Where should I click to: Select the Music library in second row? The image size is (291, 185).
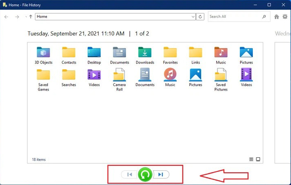click(x=170, y=78)
